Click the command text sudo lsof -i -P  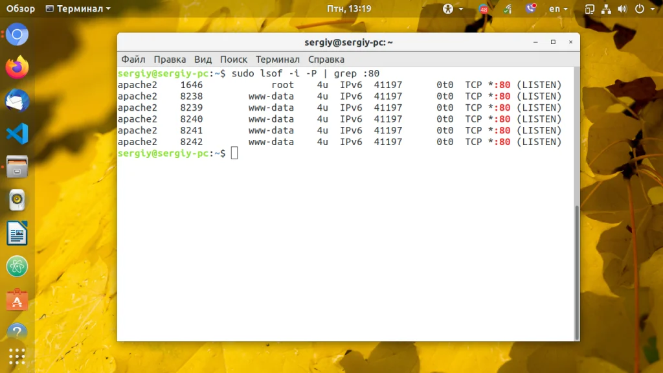[274, 73]
